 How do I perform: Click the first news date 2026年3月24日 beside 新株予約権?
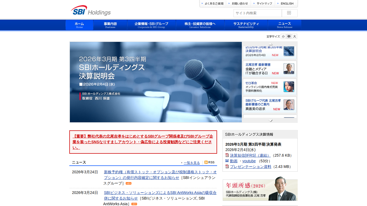85,172
